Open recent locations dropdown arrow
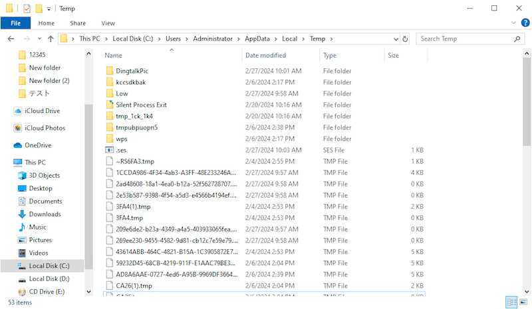The image size is (532, 309). click(39, 39)
